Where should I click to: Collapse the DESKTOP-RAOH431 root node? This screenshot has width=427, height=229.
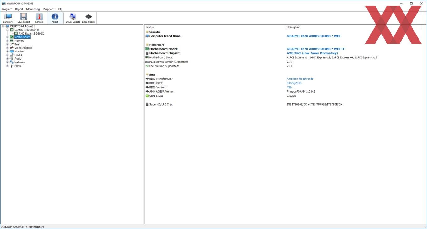(3, 26)
